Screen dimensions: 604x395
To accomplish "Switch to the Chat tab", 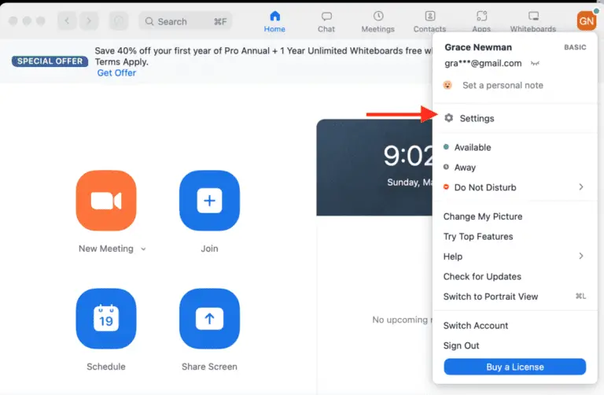I will click(326, 21).
